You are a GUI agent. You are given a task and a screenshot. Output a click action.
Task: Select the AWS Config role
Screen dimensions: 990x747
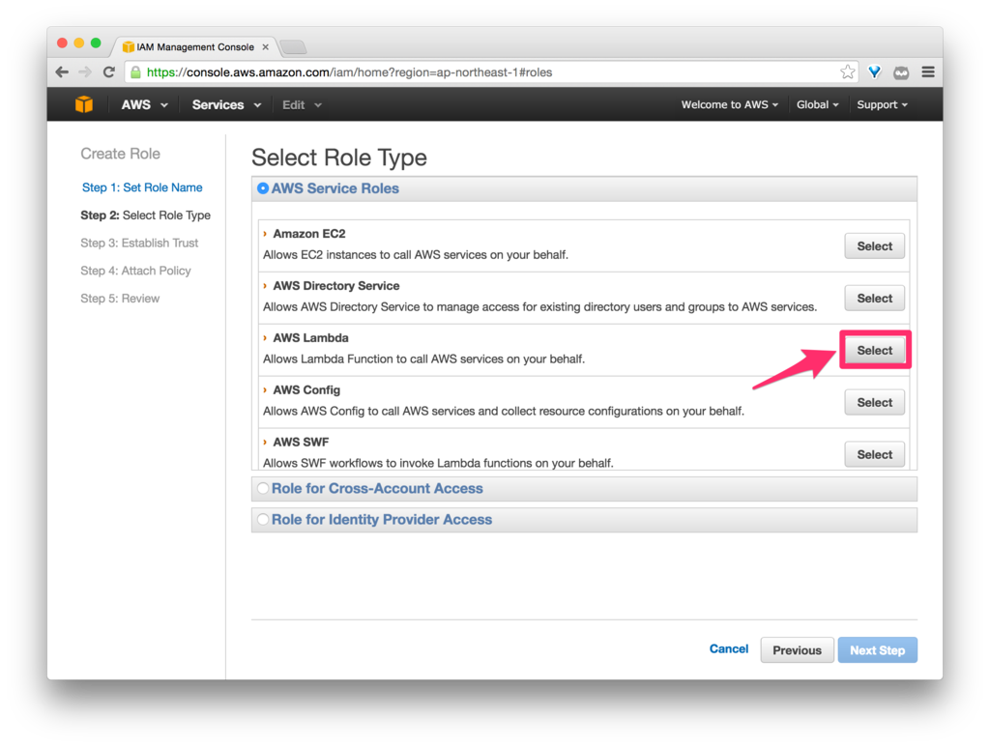point(874,402)
